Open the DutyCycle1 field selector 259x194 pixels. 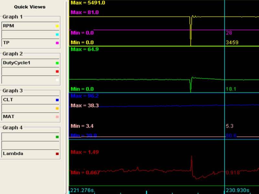click(x=28, y=63)
